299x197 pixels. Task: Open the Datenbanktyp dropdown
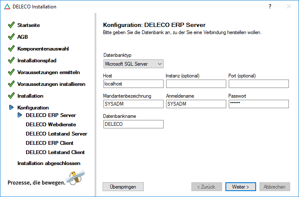pyautogui.click(x=133, y=64)
